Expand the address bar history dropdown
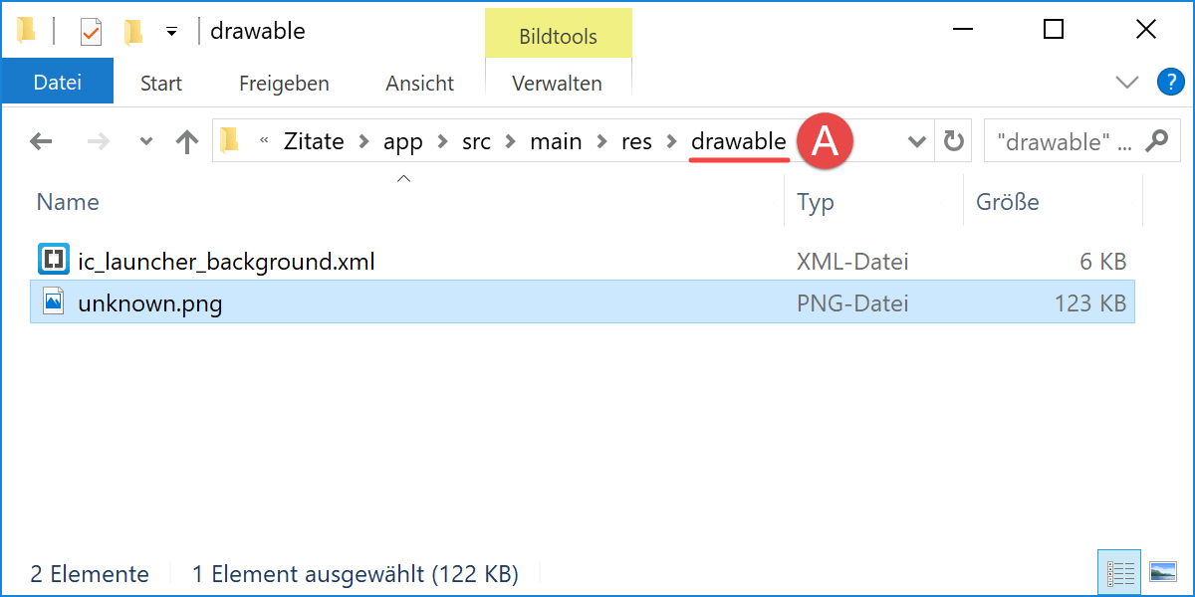Screen dimensions: 1195x597 pos(917,141)
